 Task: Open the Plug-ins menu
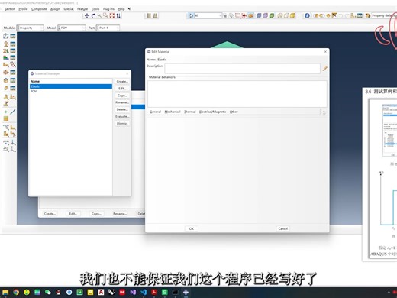(108, 9)
